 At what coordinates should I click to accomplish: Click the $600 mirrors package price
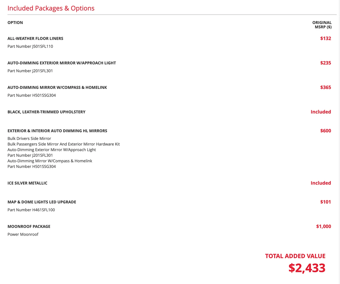(326, 131)
